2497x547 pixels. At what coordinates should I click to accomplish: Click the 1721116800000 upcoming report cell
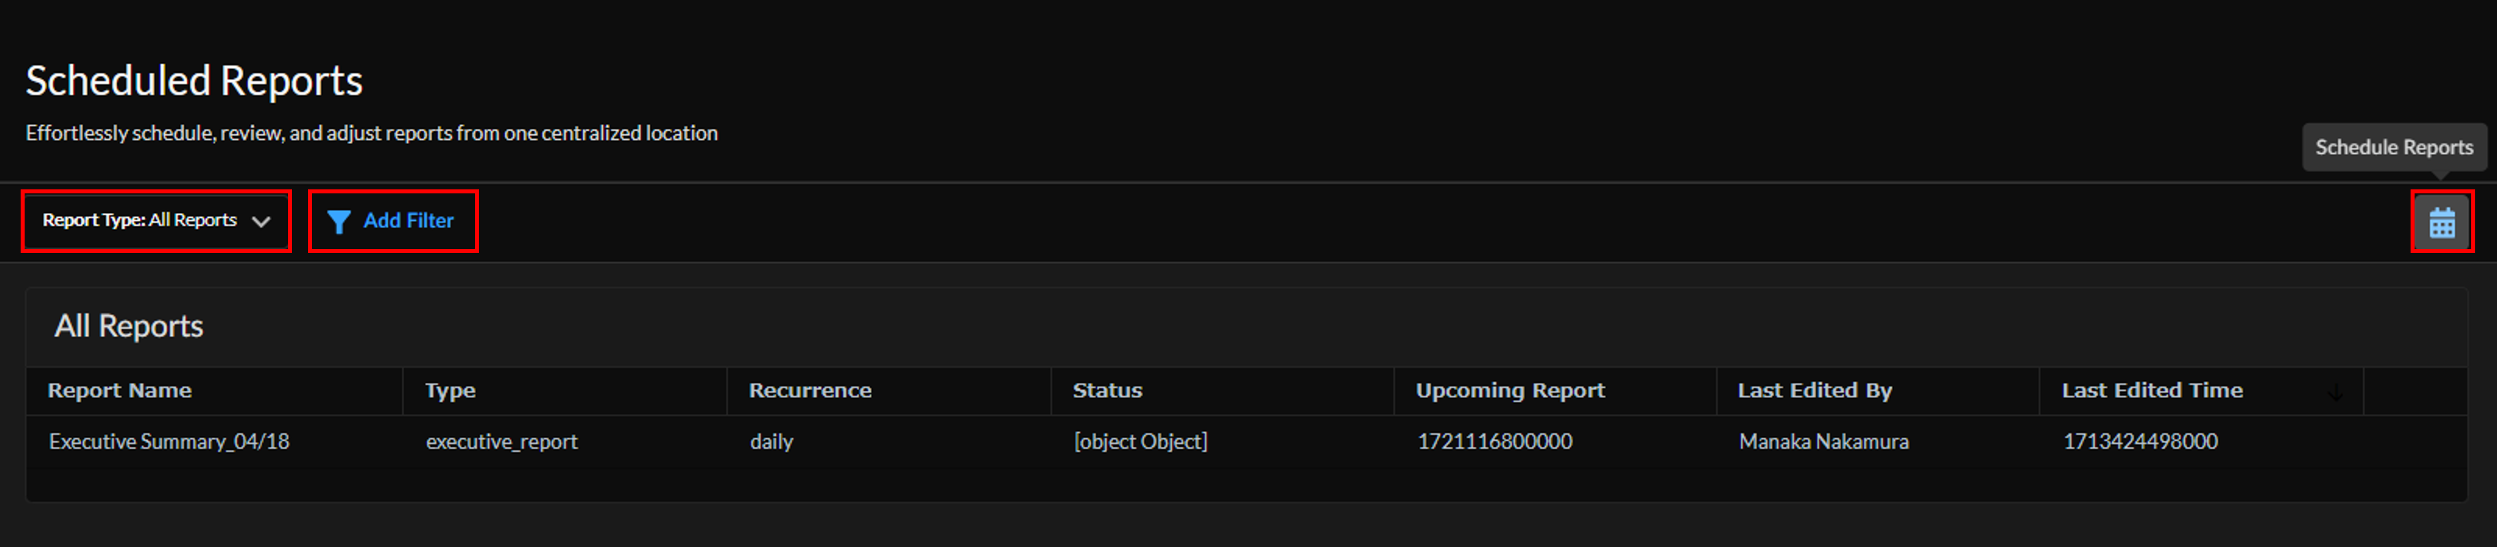pos(1494,442)
